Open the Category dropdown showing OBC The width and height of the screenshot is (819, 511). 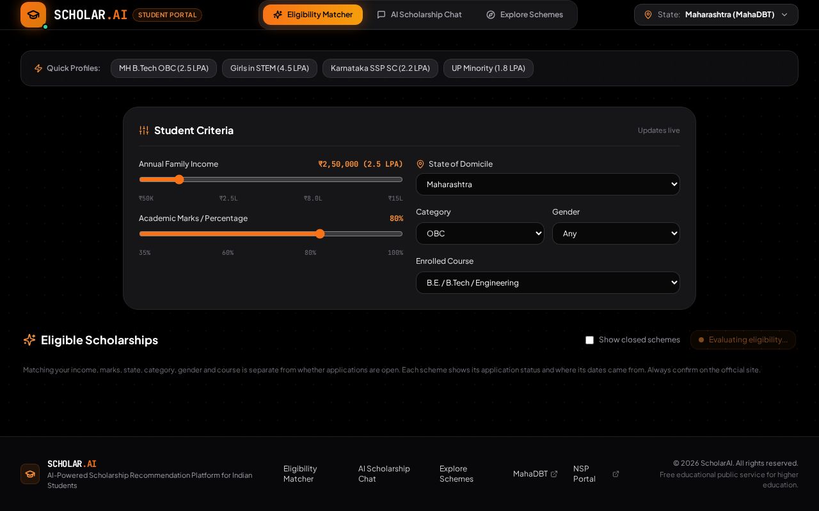480,233
